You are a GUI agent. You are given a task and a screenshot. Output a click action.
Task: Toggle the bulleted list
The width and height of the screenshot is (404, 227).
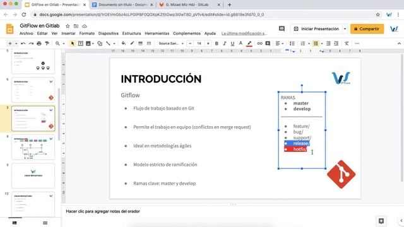click(x=316, y=44)
